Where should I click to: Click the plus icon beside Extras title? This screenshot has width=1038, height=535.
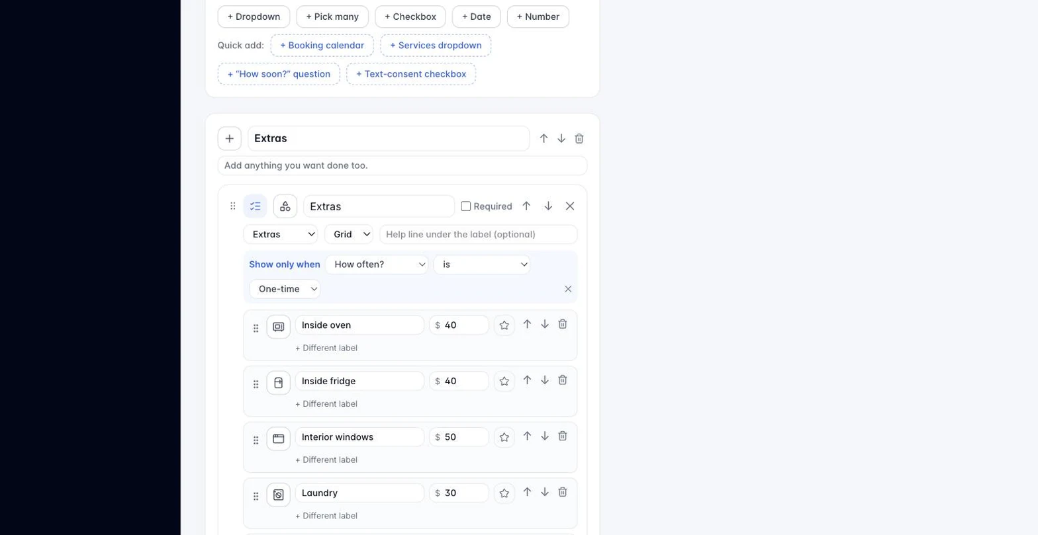pyautogui.click(x=230, y=139)
